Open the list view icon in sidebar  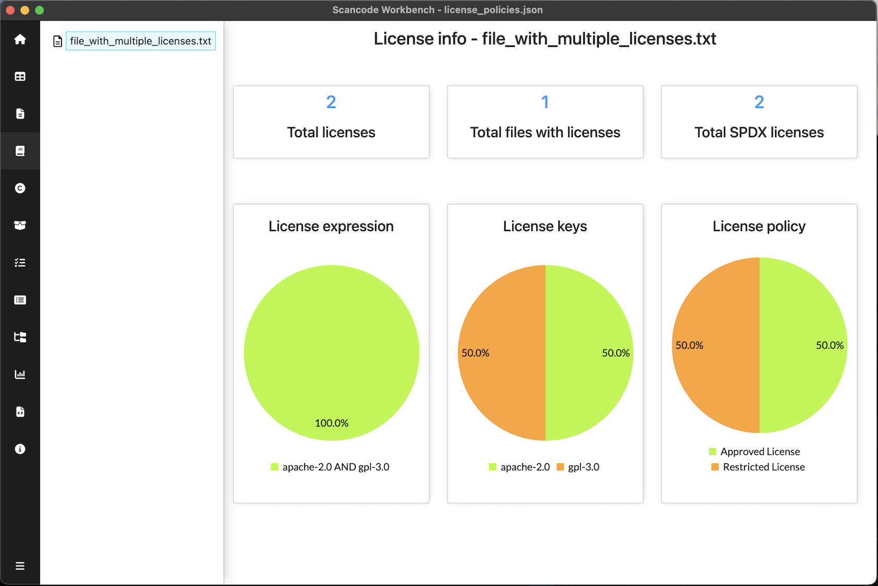coord(20,300)
